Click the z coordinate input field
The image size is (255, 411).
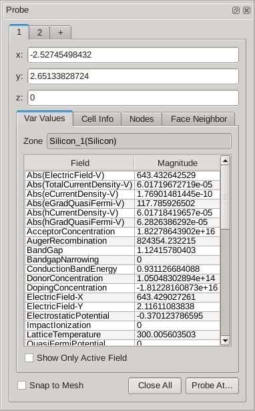coord(134,98)
